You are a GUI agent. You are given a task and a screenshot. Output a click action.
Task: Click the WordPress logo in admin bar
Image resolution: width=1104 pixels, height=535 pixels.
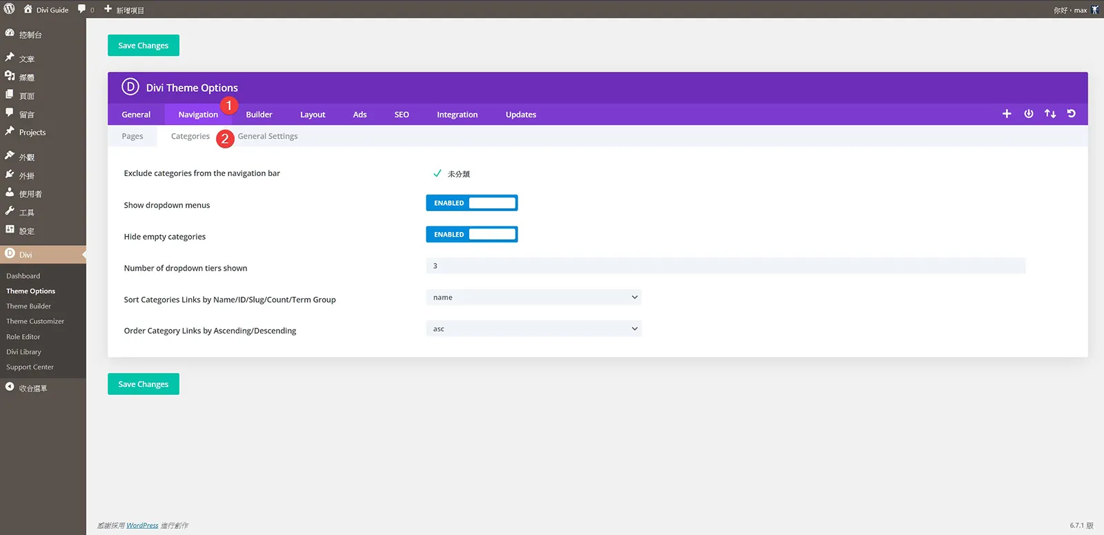point(9,9)
